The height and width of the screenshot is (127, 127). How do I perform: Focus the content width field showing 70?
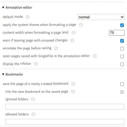tap(117, 33)
